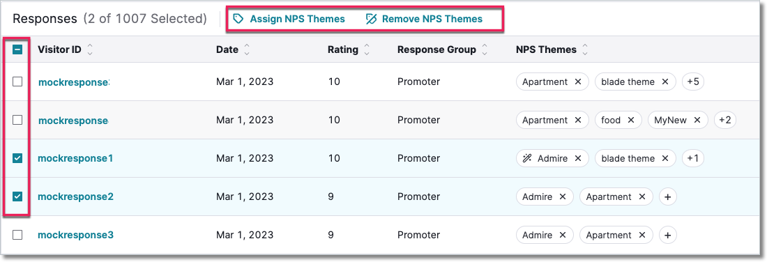Uncheck the mockresponse1 row checkbox

17,158
